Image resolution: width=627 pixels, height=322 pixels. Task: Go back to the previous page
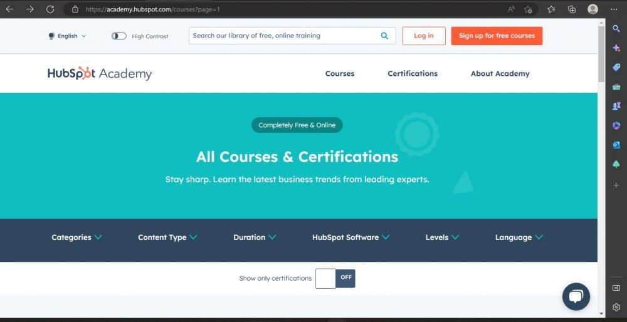9,9
